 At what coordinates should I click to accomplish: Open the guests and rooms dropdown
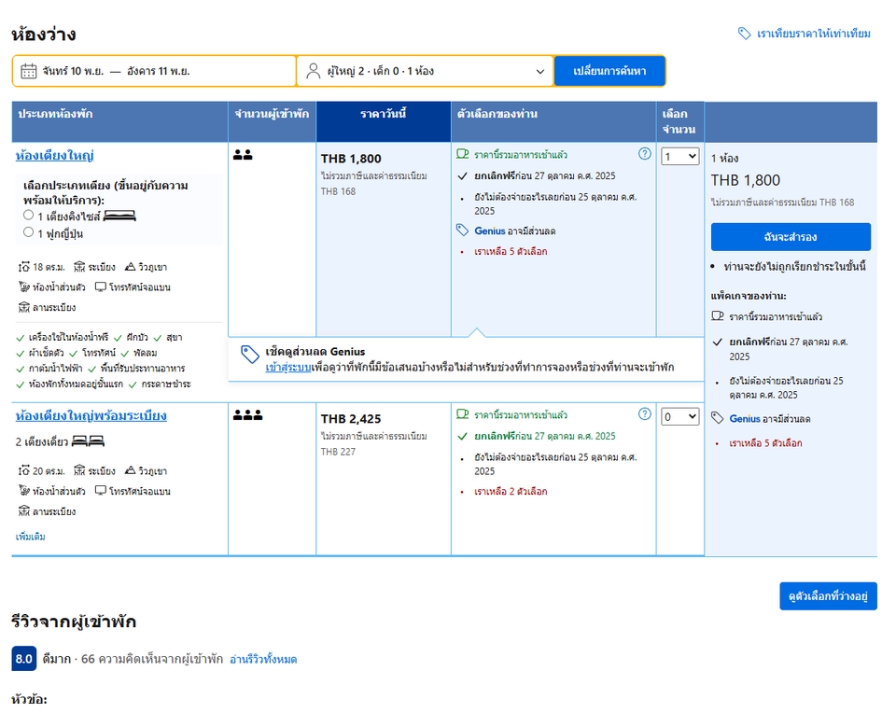point(425,71)
